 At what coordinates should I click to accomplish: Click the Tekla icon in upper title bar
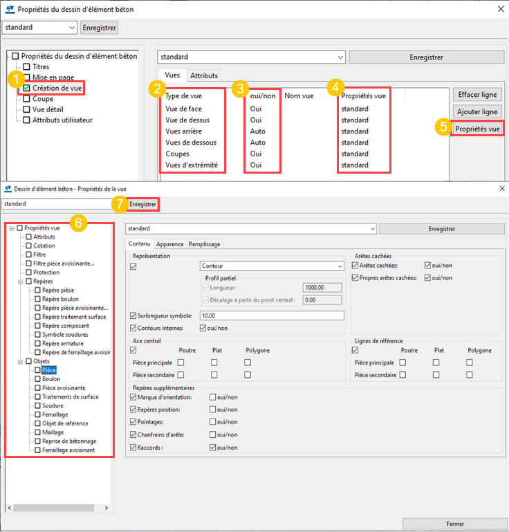9,9
